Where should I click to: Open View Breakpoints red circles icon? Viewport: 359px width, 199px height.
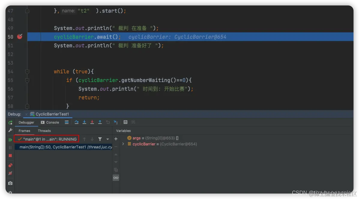point(10,165)
